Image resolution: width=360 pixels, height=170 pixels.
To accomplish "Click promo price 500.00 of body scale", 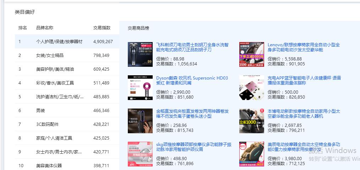I will pyautogui.click(x=291, y=92).
